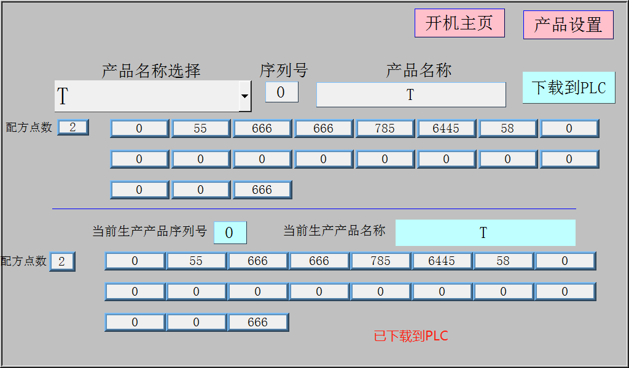Image resolution: width=629 pixels, height=368 pixels.
Task: Select 666 in the lower section's last row
Action: (x=258, y=322)
